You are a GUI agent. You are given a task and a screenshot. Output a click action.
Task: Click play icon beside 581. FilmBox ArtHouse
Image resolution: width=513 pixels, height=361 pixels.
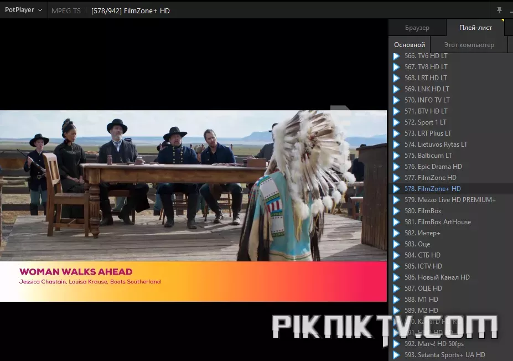click(x=396, y=222)
